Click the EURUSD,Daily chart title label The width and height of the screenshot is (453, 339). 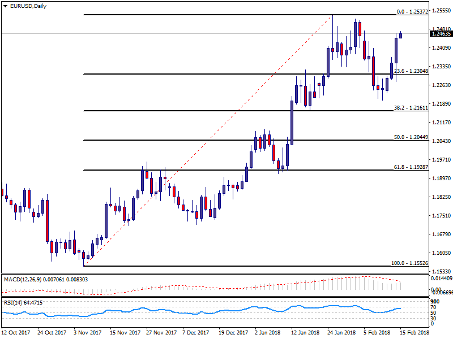(24, 6)
